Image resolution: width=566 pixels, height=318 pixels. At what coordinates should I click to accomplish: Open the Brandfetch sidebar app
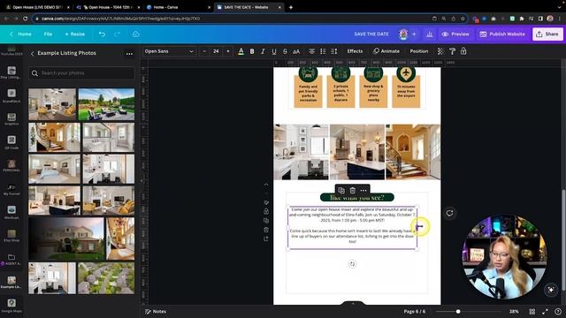click(x=11, y=95)
